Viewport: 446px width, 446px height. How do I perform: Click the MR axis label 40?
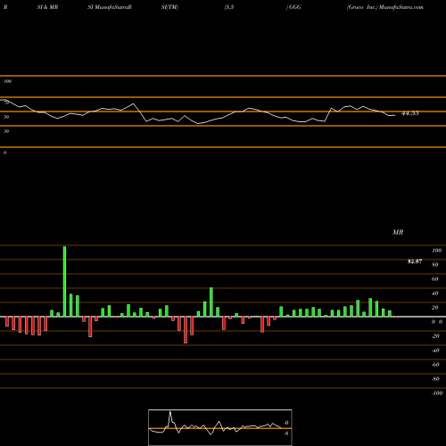[435, 293]
